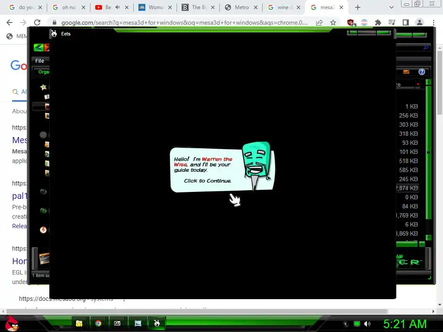Click Chrome page vertical scrollbar thumb
443x332 pixels.
tap(440, 83)
